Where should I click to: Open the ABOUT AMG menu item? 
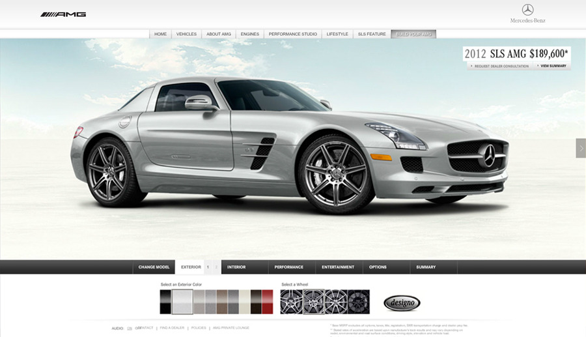[219, 34]
